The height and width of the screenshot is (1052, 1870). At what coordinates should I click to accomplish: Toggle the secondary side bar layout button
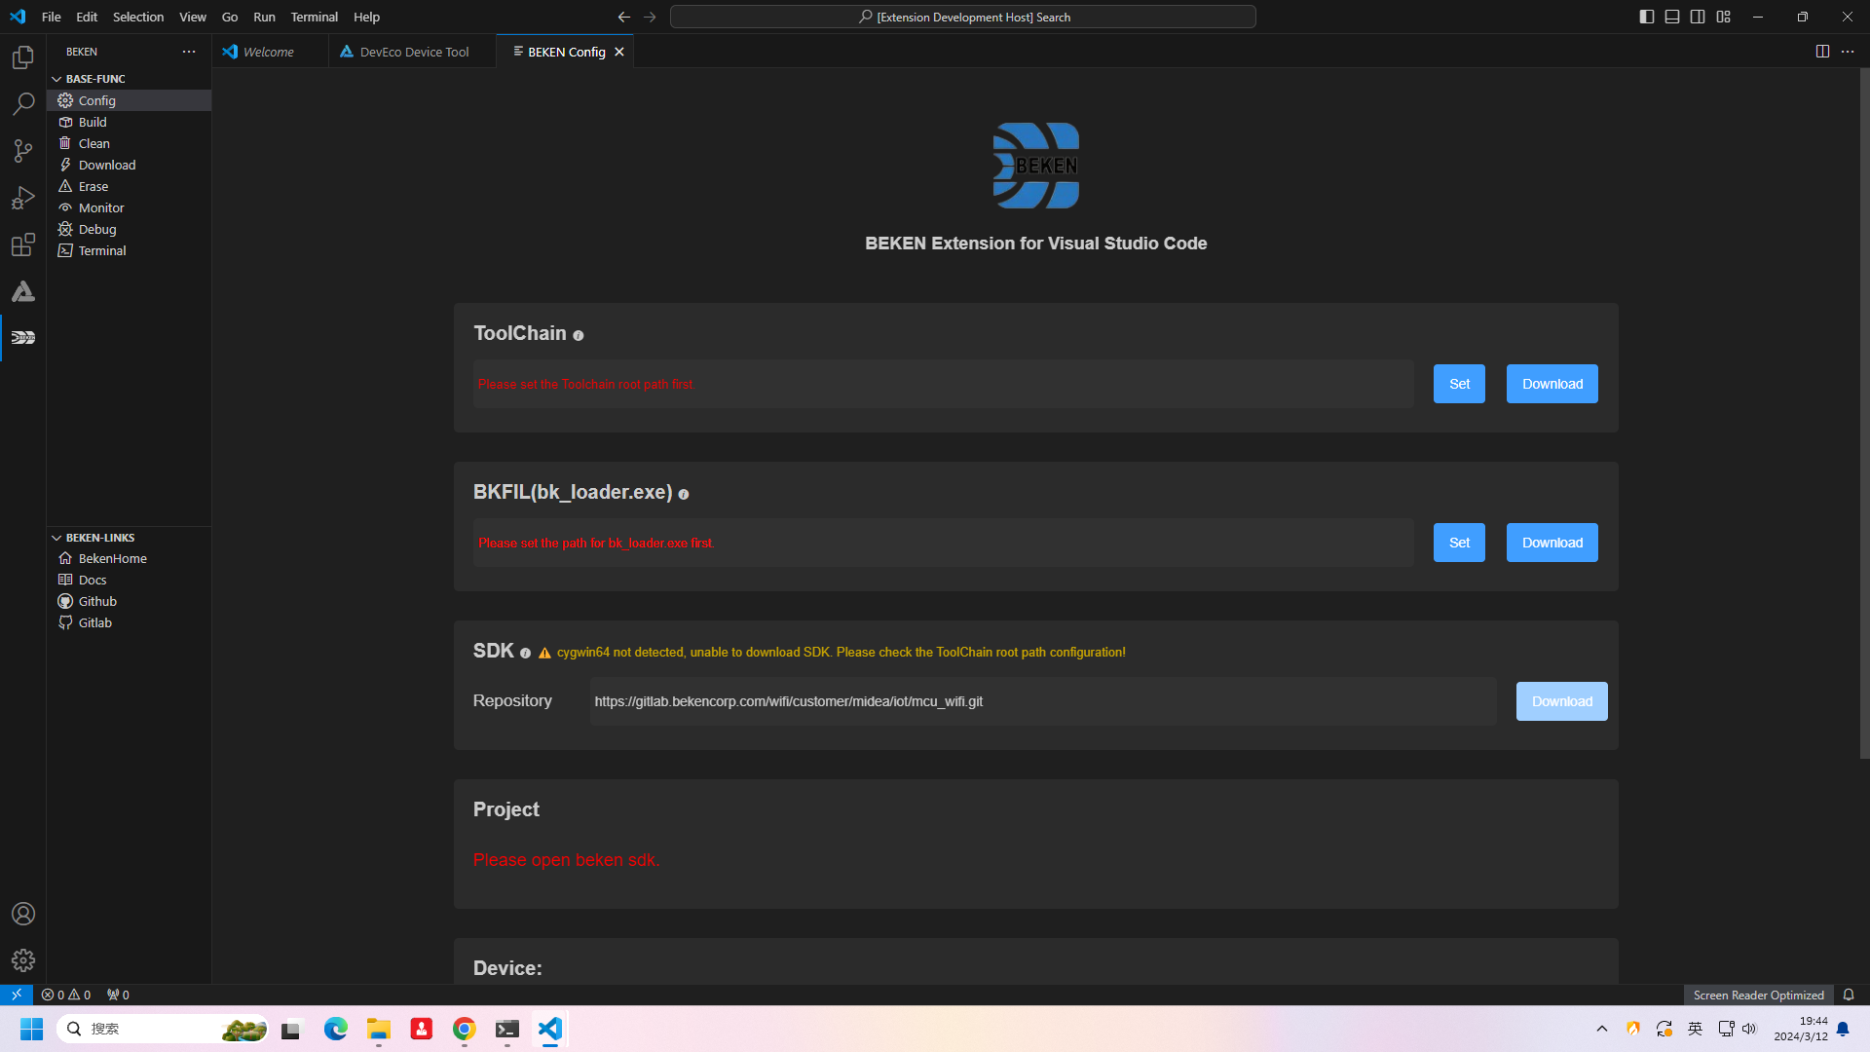(1698, 17)
